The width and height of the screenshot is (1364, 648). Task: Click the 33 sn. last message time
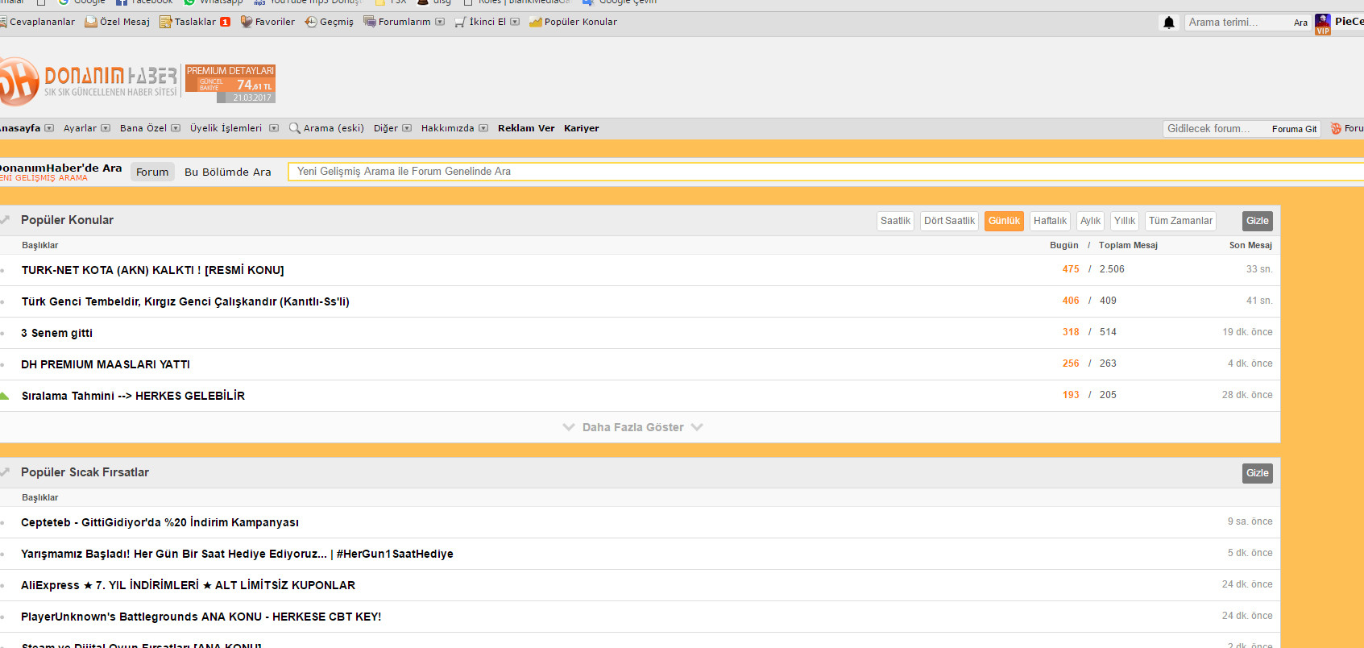[x=1259, y=269]
